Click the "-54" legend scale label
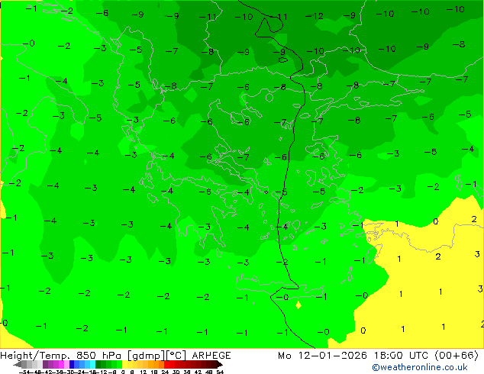The width and height of the screenshot is (484, 374). click(24, 372)
